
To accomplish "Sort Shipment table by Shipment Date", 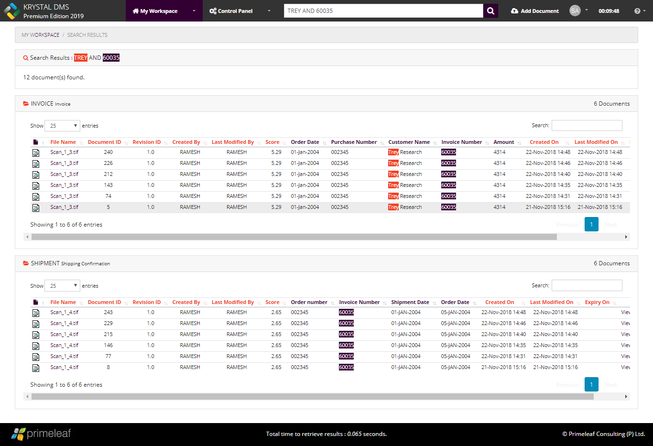I will (410, 302).
